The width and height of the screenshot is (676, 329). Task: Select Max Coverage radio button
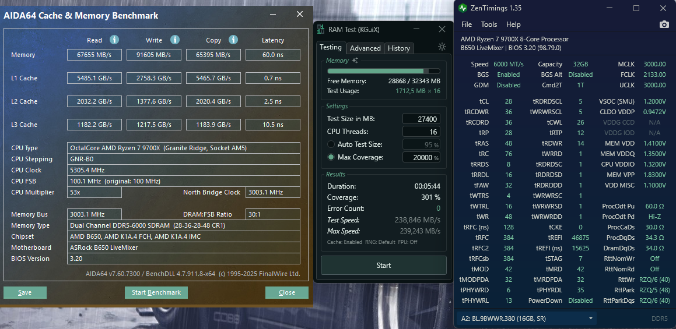(x=331, y=157)
